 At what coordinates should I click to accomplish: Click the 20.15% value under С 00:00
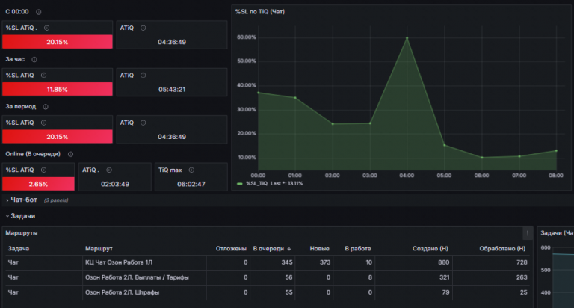[x=58, y=42]
